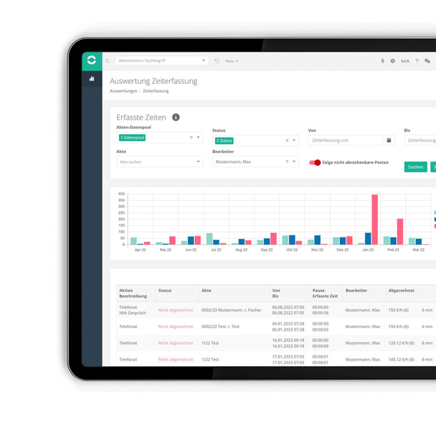Open the chat bubbles icon

427,61
